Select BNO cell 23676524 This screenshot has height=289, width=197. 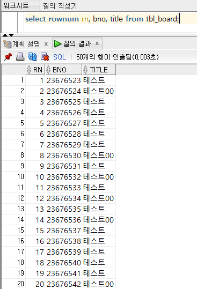pyautogui.click(x=63, y=91)
